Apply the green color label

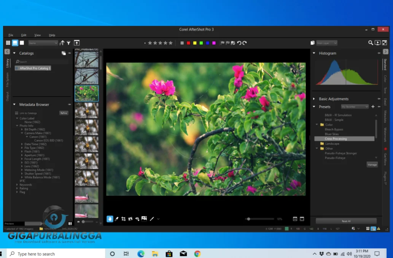coord(201,43)
